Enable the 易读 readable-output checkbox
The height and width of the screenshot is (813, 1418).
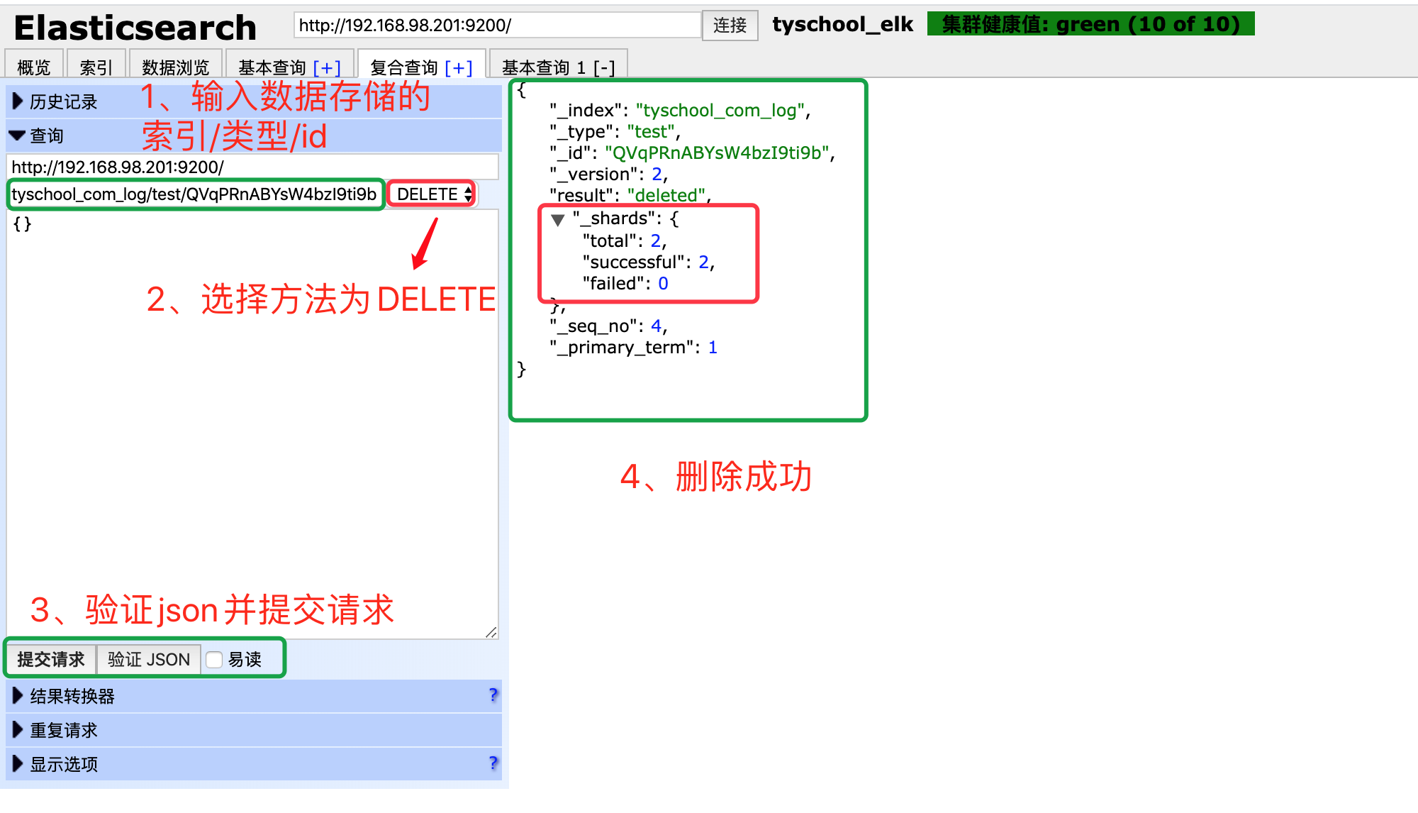tap(215, 659)
